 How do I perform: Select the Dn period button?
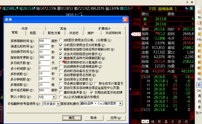tap(199, 90)
